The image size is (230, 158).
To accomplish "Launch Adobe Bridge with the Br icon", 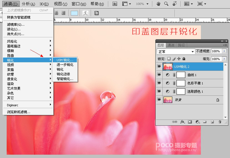I will 115,4.
